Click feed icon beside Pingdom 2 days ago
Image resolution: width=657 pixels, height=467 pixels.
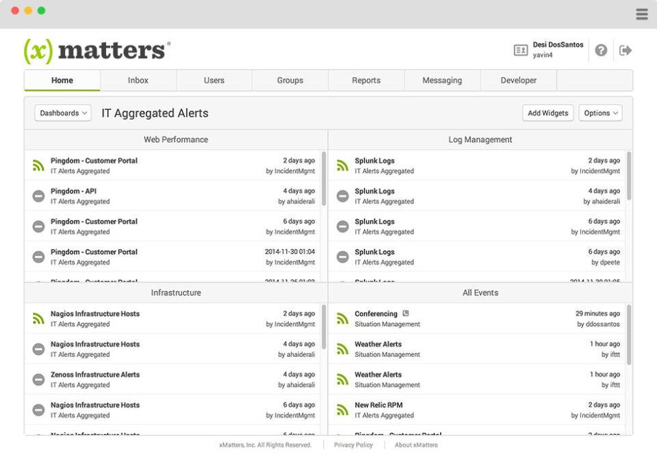(38, 165)
